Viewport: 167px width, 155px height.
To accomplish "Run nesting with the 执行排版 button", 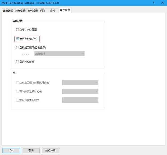I will [51, 150].
